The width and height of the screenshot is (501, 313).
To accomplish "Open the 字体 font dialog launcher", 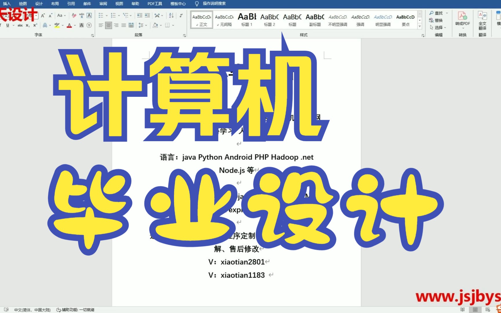I will (x=92, y=35).
